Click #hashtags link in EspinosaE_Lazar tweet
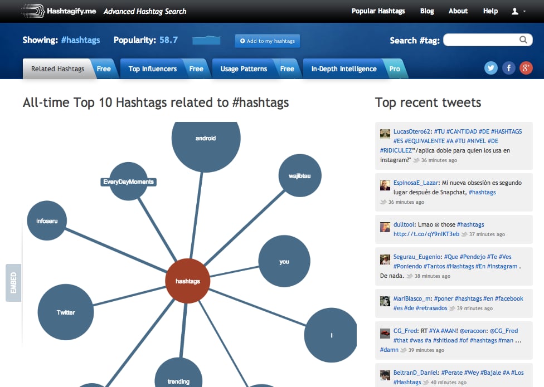The height and width of the screenshot is (387, 544). click(482, 192)
